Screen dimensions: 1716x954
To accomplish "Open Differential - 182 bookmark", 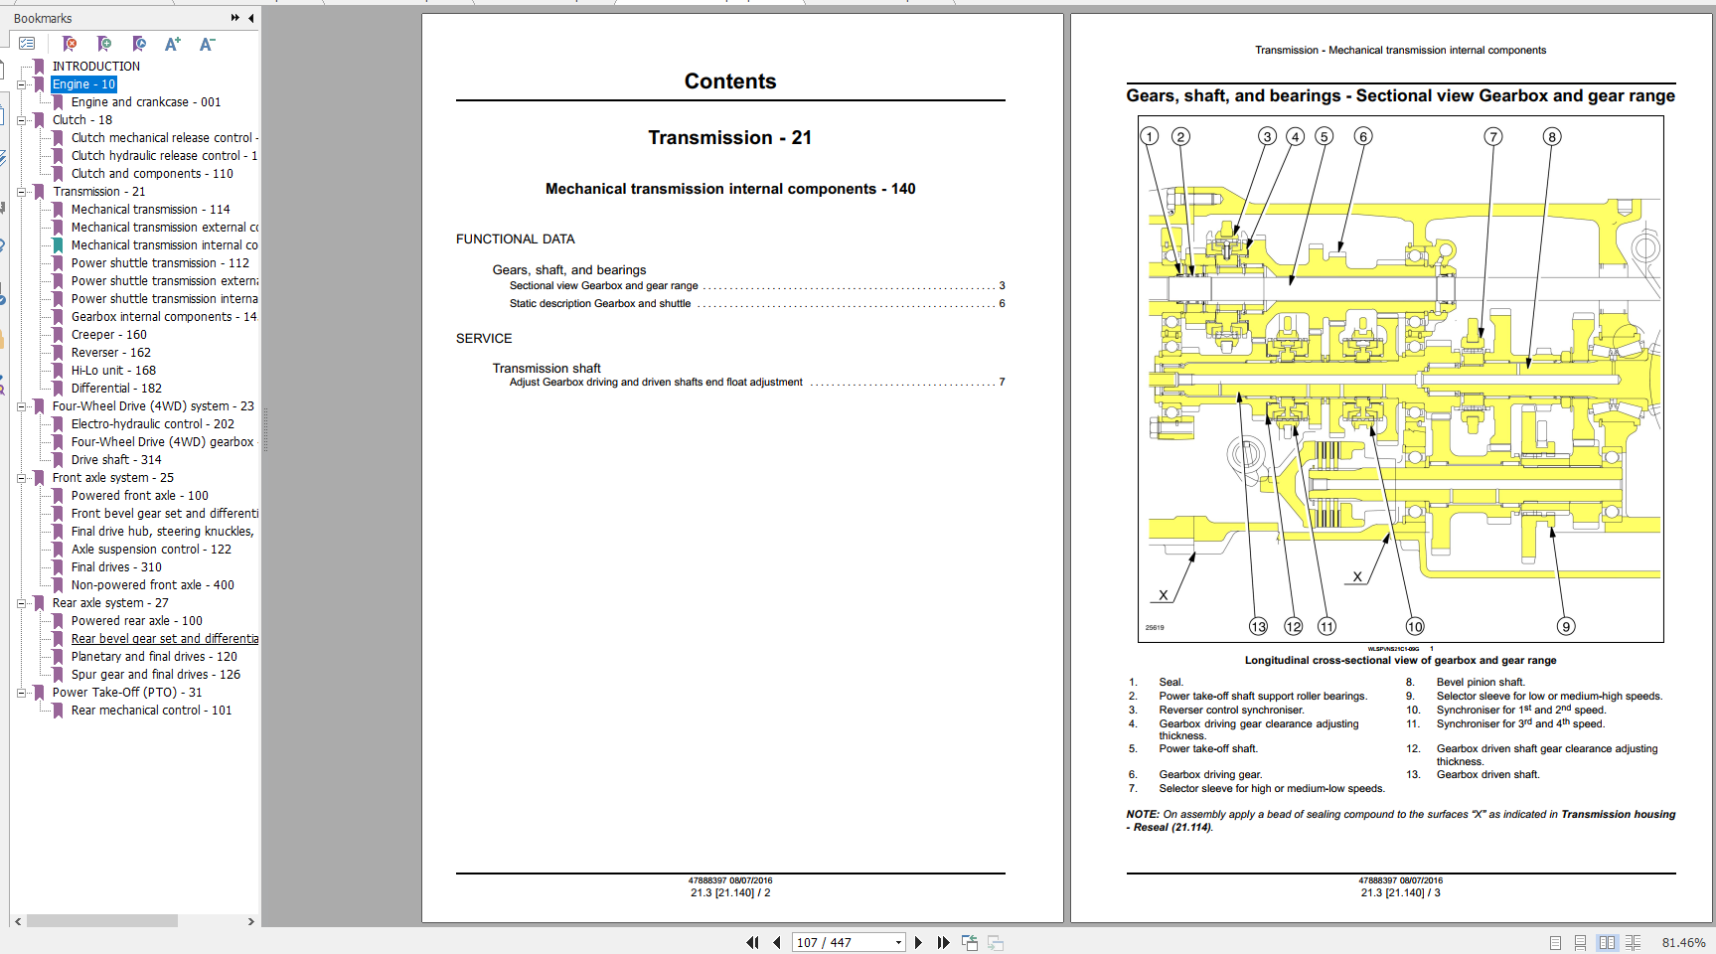I will pyautogui.click(x=116, y=389).
